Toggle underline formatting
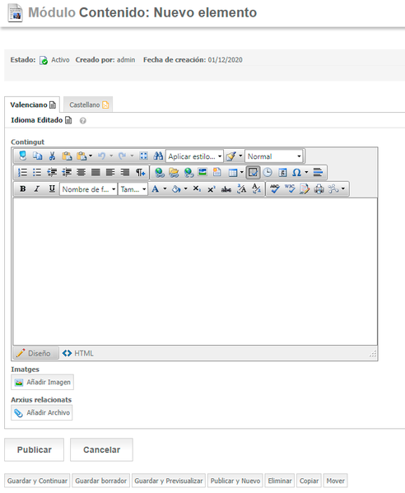This screenshot has height=493, width=405. tap(52, 188)
